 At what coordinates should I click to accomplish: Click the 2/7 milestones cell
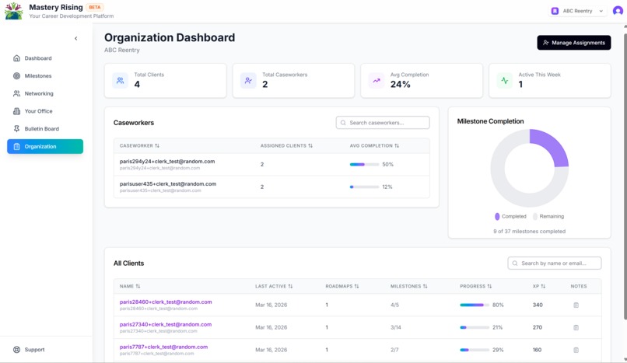394,350
